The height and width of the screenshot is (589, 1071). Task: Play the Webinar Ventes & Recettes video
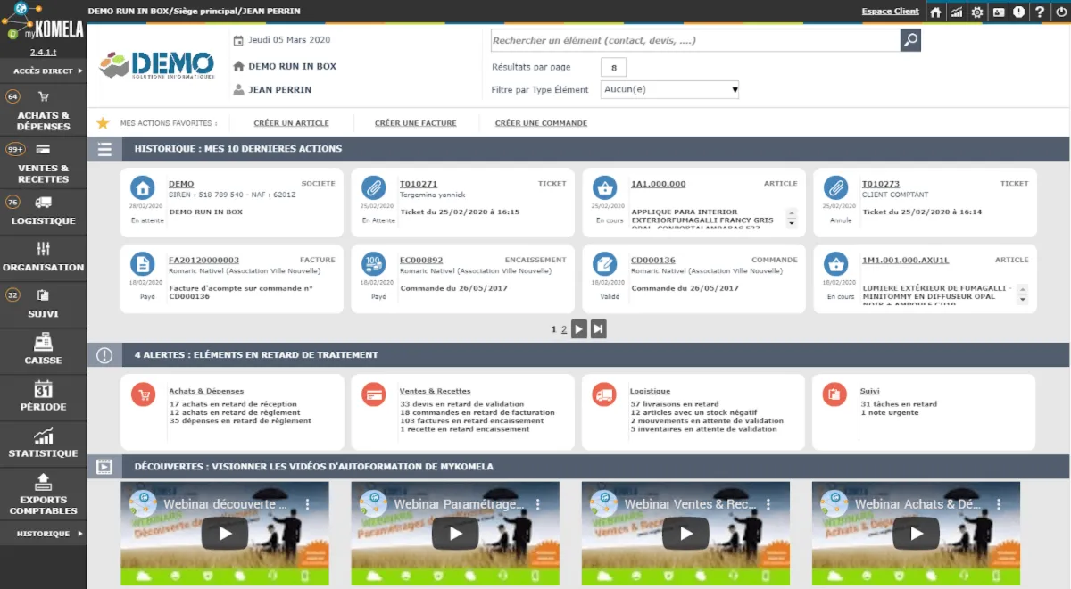coord(685,534)
